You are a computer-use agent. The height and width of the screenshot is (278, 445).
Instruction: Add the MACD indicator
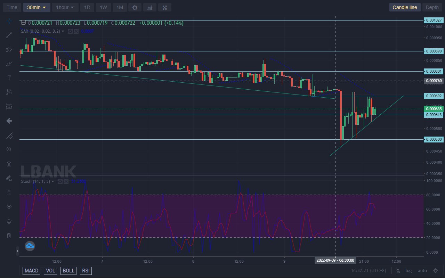point(32,271)
